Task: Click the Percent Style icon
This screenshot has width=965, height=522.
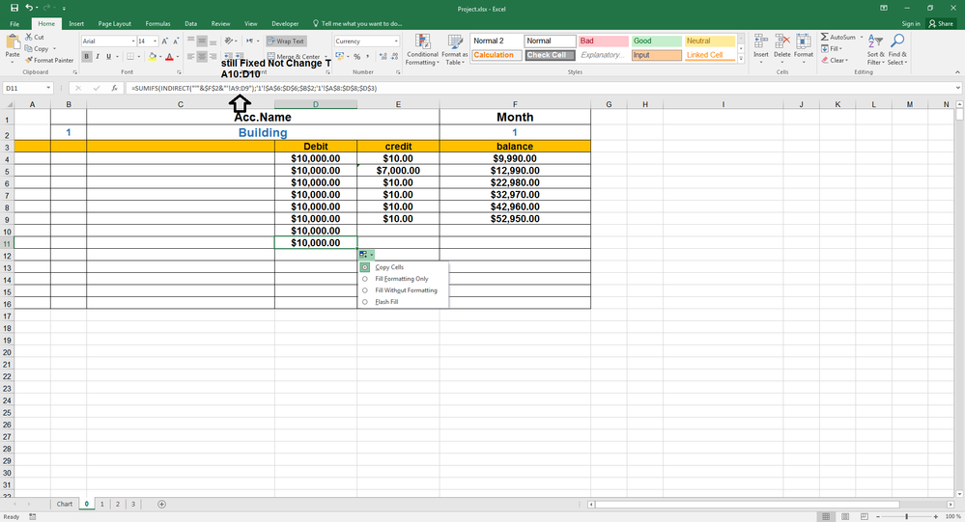Action: point(357,57)
